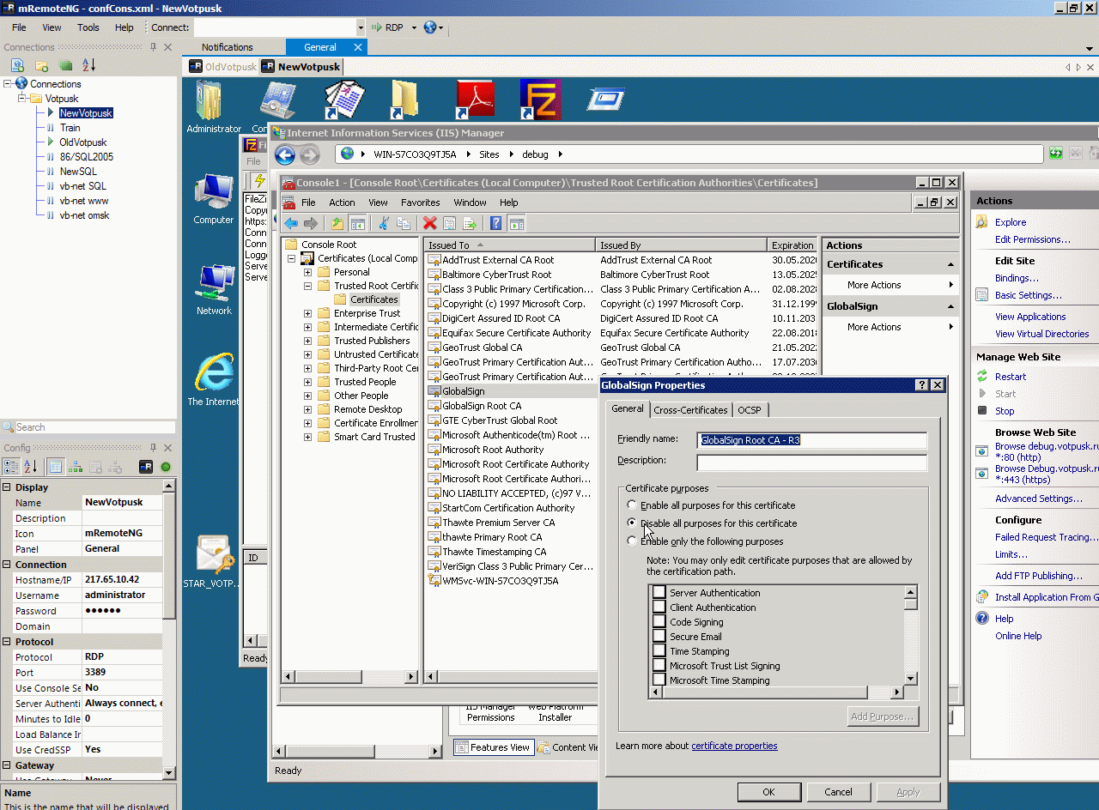Screen dimensions: 1099x810
Task: Copy the selected certificate
Action: pyautogui.click(x=404, y=224)
